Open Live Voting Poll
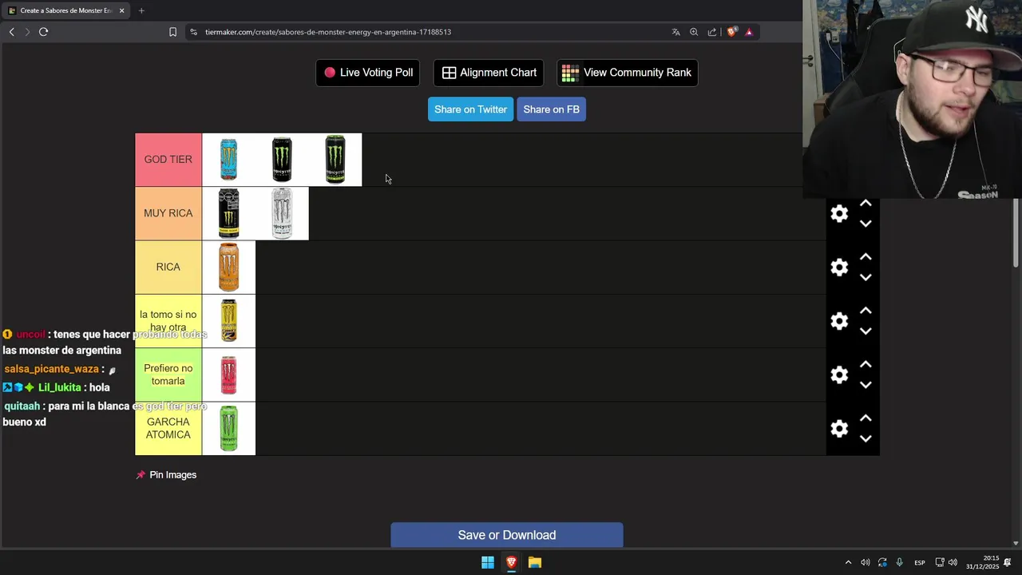This screenshot has width=1022, height=575. (x=368, y=73)
